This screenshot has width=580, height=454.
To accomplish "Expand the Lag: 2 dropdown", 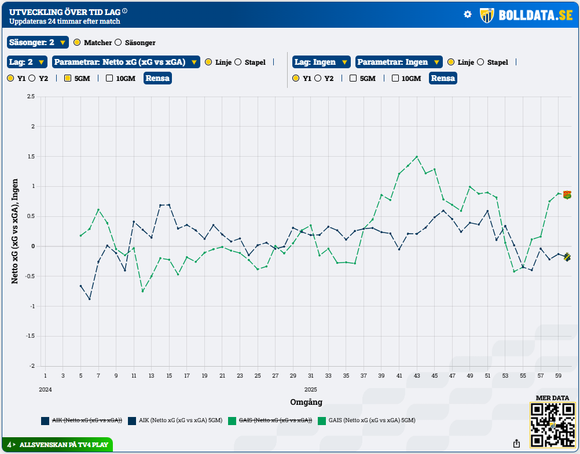I will tap(27, 62).
